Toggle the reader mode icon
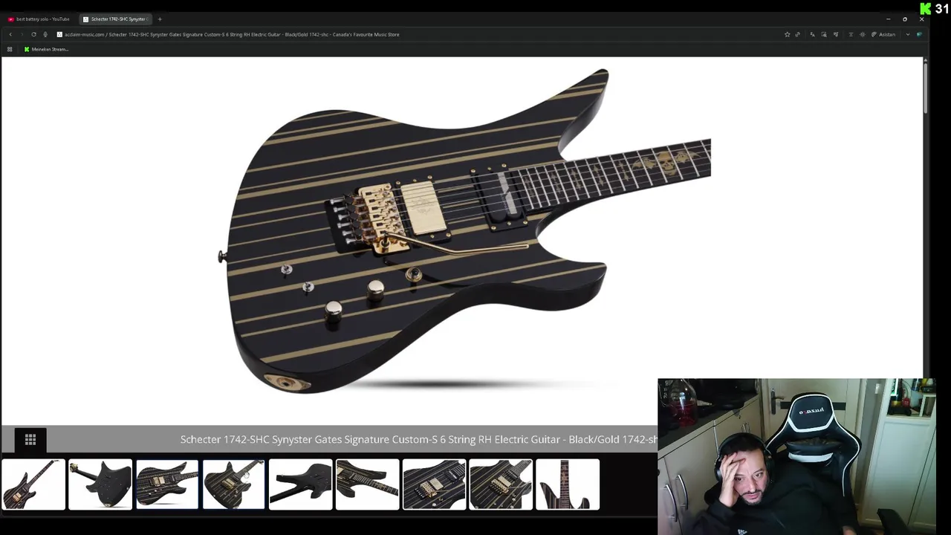Screen dimensions: 951x535 [x=851, y=34]
